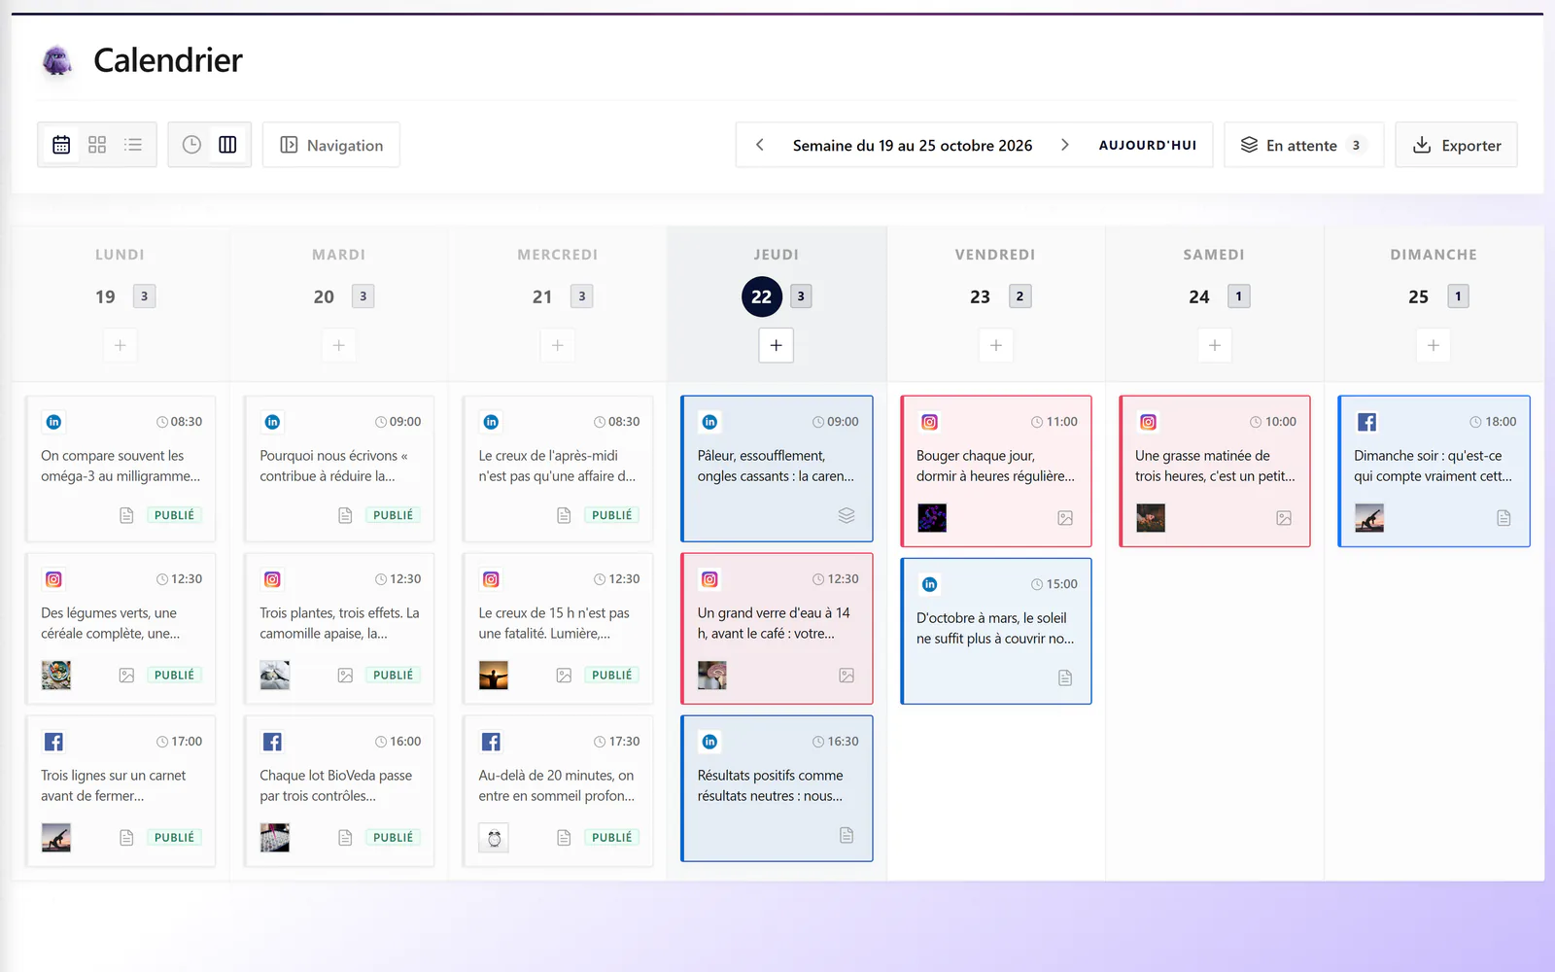Go to previous week arrow
This screenshot has height=972, width=1555.
point(760,145)
